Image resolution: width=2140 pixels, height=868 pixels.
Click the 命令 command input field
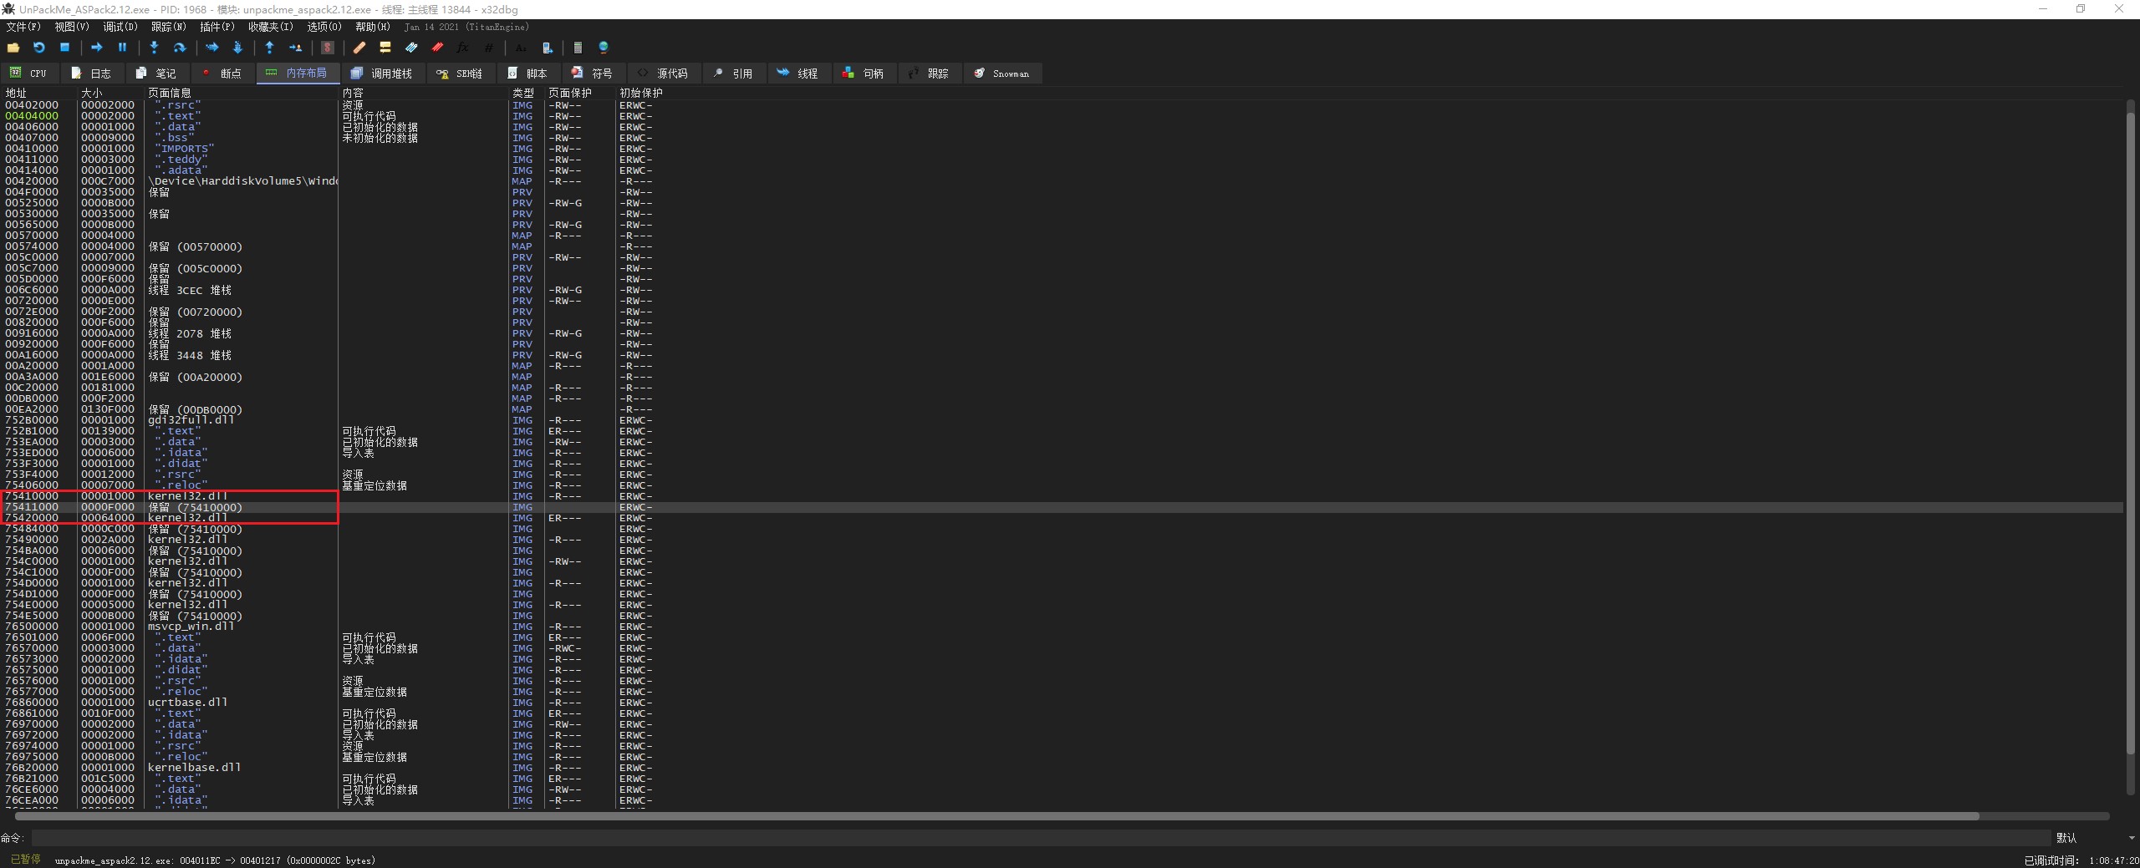[x=1042, y=838]
